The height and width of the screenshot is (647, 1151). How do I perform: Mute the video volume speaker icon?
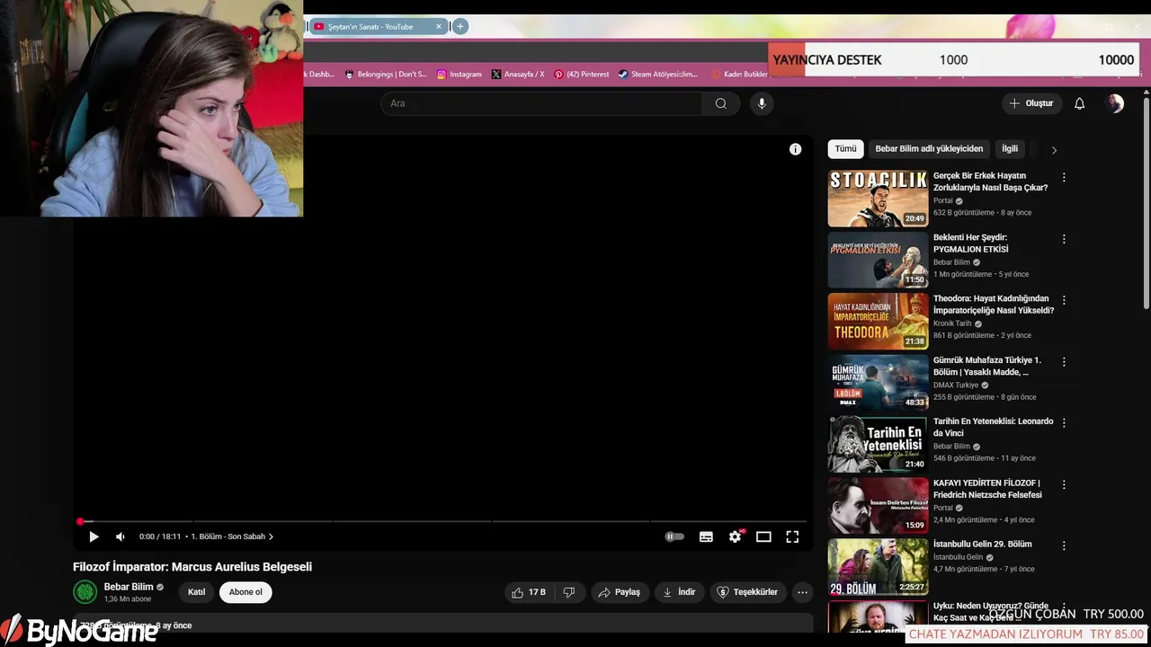(x=120, y=536)
